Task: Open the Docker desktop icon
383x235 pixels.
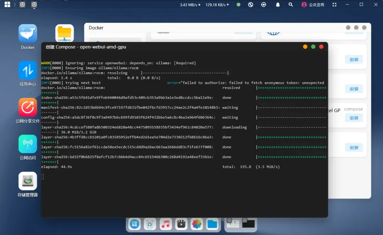Action: point(28,34)
